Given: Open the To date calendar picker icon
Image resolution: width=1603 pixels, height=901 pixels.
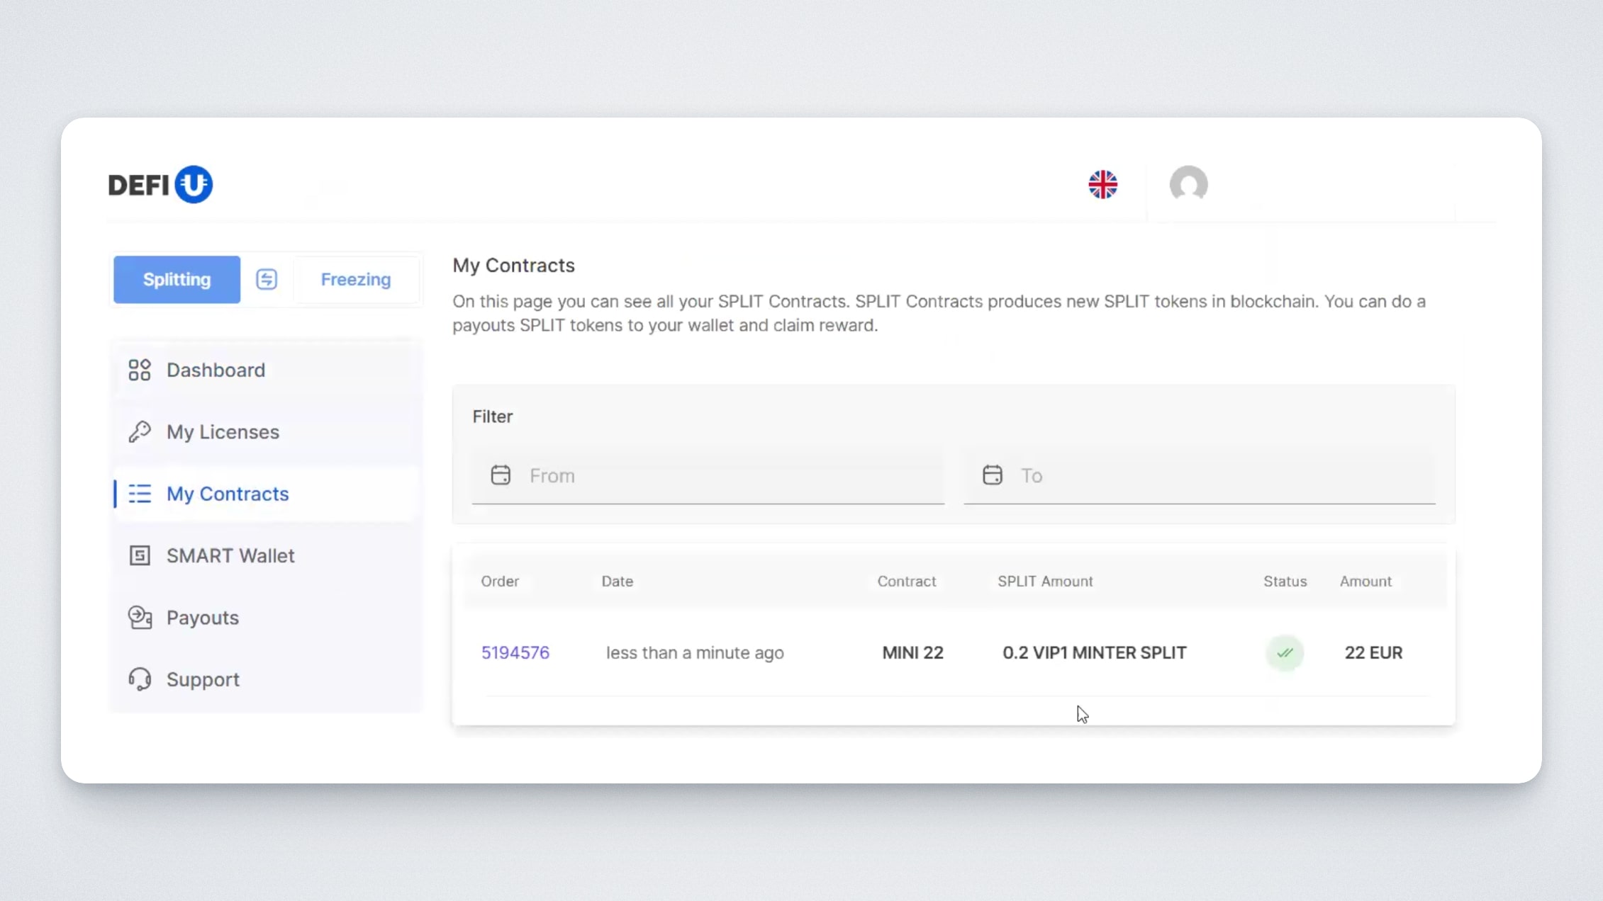Looking at the screenshot, I should point(992,475).
